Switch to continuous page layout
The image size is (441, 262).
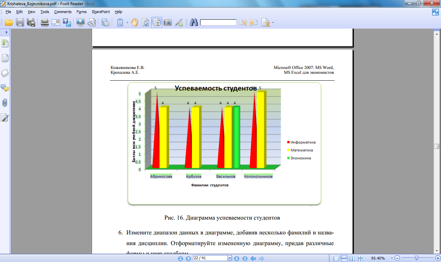tap(343, 258)
